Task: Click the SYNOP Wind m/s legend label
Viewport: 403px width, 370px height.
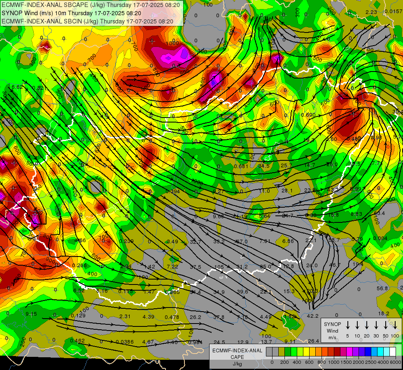Action: point(332,331)
